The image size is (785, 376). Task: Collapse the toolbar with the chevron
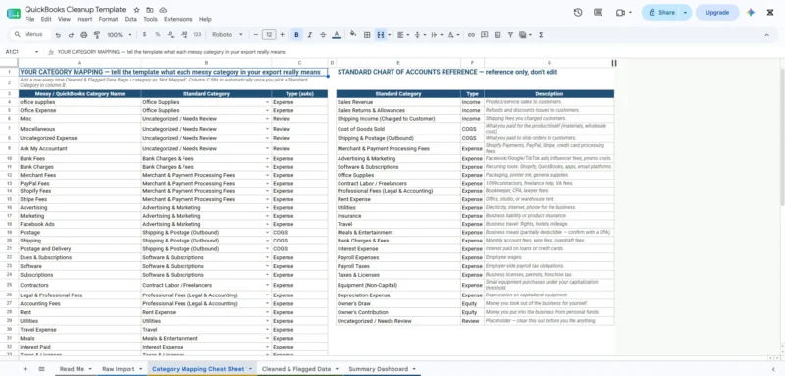[x=766, y=35]
